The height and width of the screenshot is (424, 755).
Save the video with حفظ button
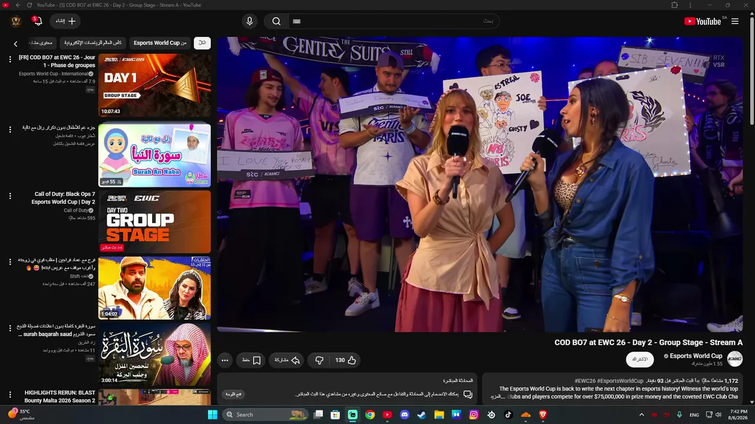(251, 360)
